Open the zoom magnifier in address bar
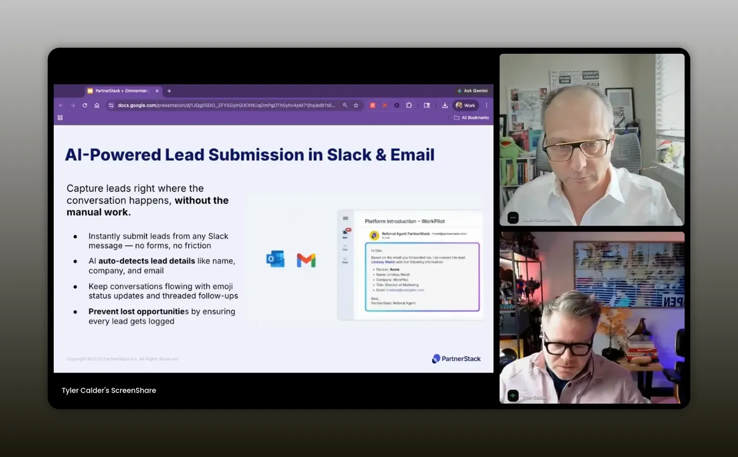The image size is (738, 457). (x=345, y=105)
